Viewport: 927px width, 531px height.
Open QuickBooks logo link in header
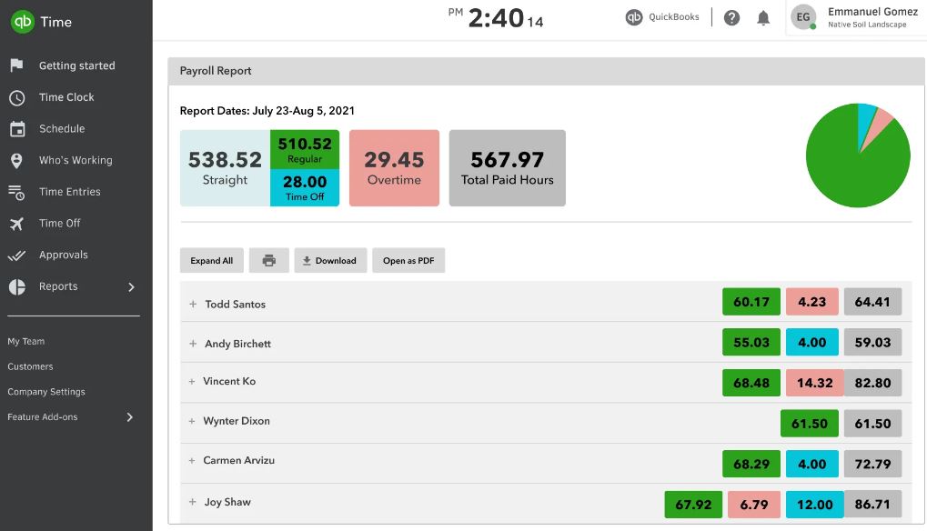[x=663, y=17]
